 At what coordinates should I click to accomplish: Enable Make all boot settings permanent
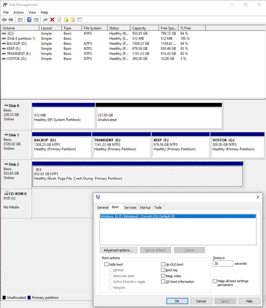[215, 281]
